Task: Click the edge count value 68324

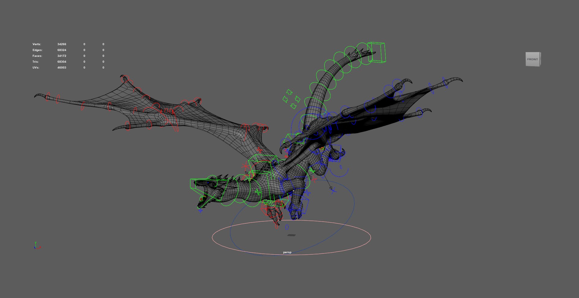Action: [x=62, y=50]
